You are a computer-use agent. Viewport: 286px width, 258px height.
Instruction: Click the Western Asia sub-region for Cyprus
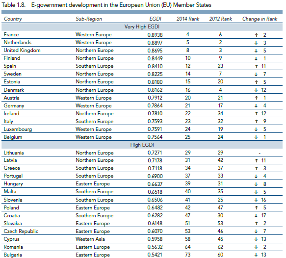[x=90, y=239]
